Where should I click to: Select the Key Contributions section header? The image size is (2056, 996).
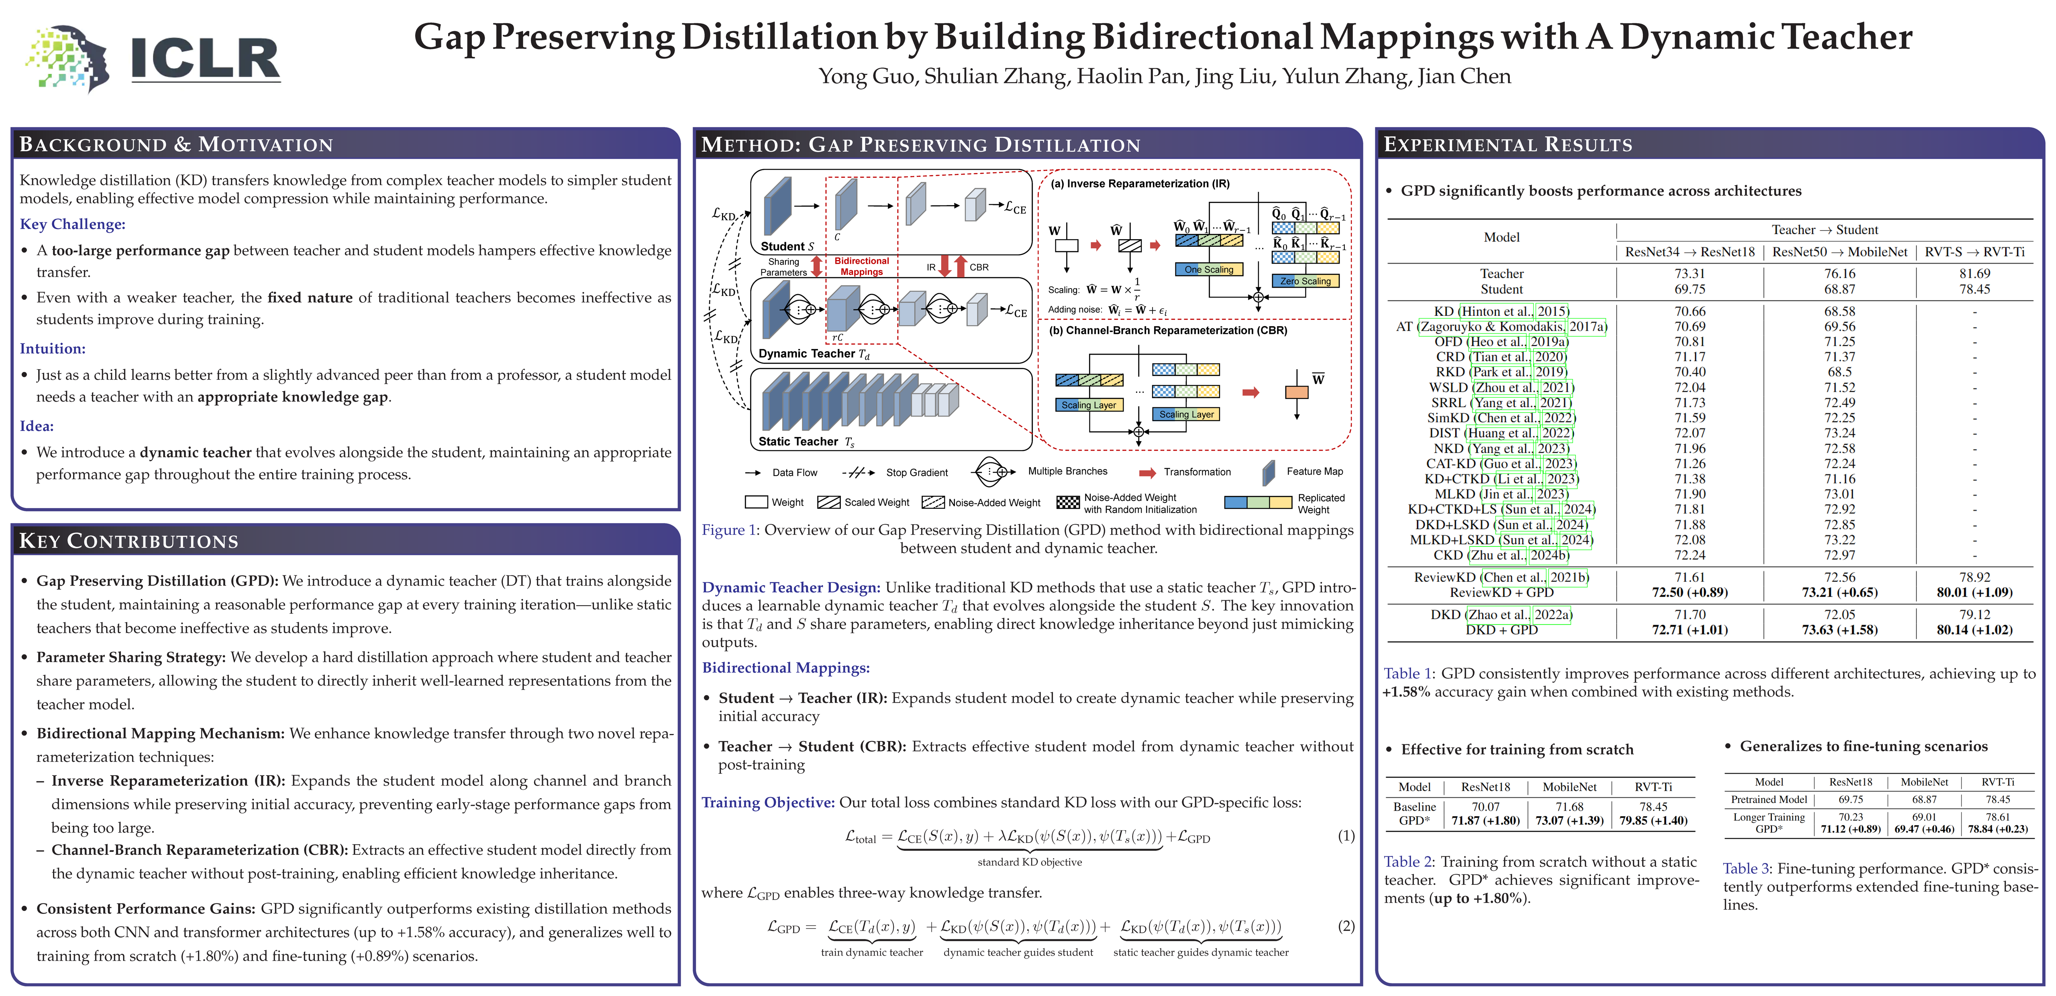[x=128, y=541]
